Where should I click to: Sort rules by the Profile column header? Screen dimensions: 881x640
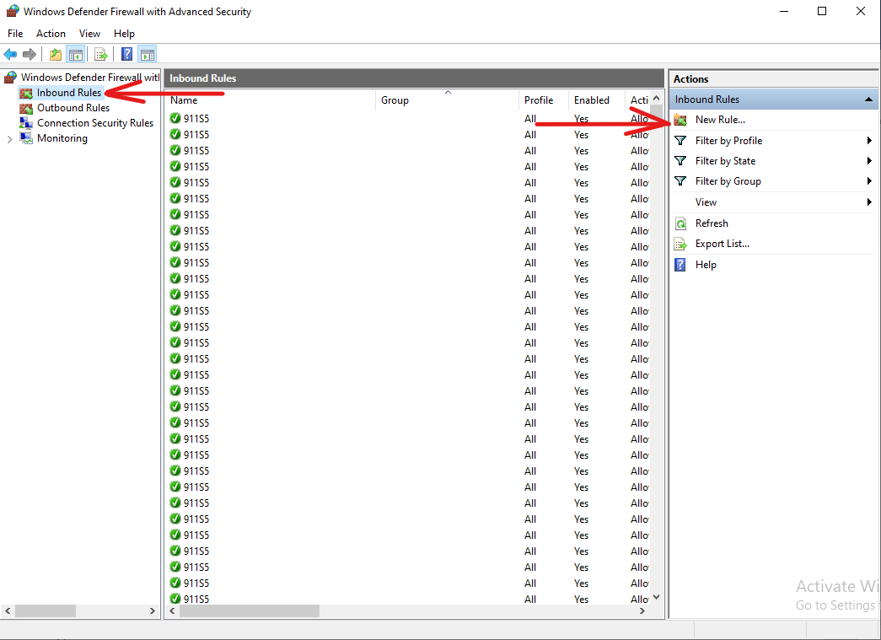click(543, 100)
